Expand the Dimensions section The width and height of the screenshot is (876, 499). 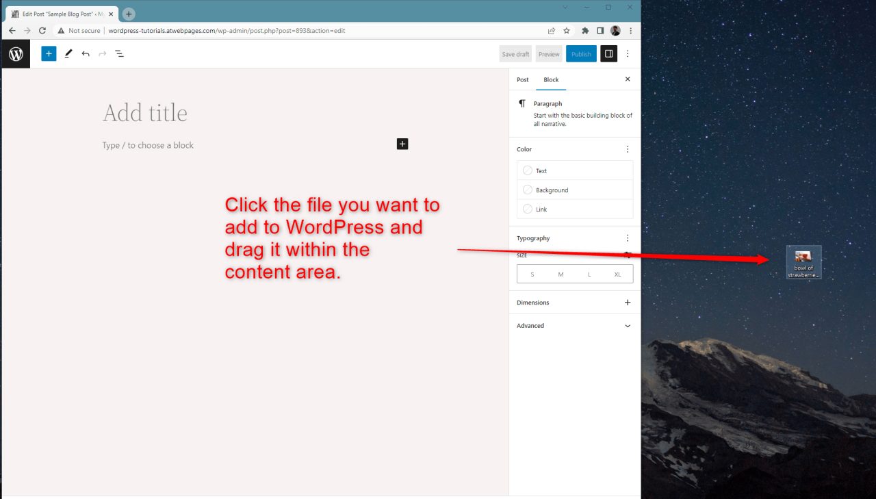click(628, 302)
